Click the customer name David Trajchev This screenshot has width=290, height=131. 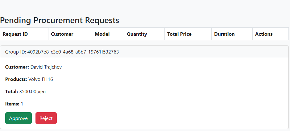coord(46,67)
